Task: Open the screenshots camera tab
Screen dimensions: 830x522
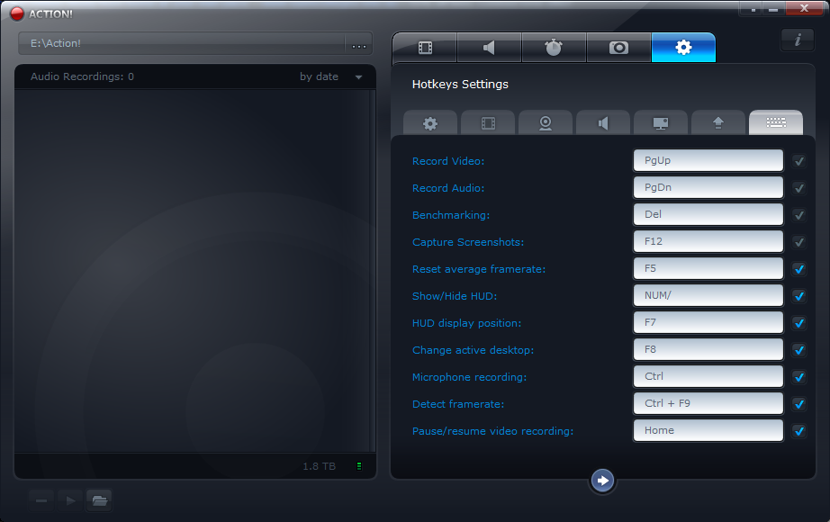Action: tap(618, 48)
